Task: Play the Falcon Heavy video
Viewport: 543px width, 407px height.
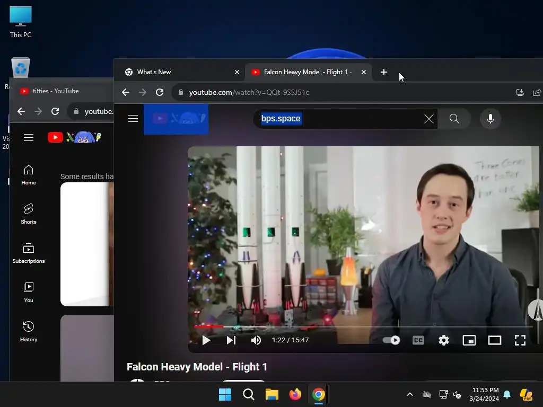Action: coord(206,340)
